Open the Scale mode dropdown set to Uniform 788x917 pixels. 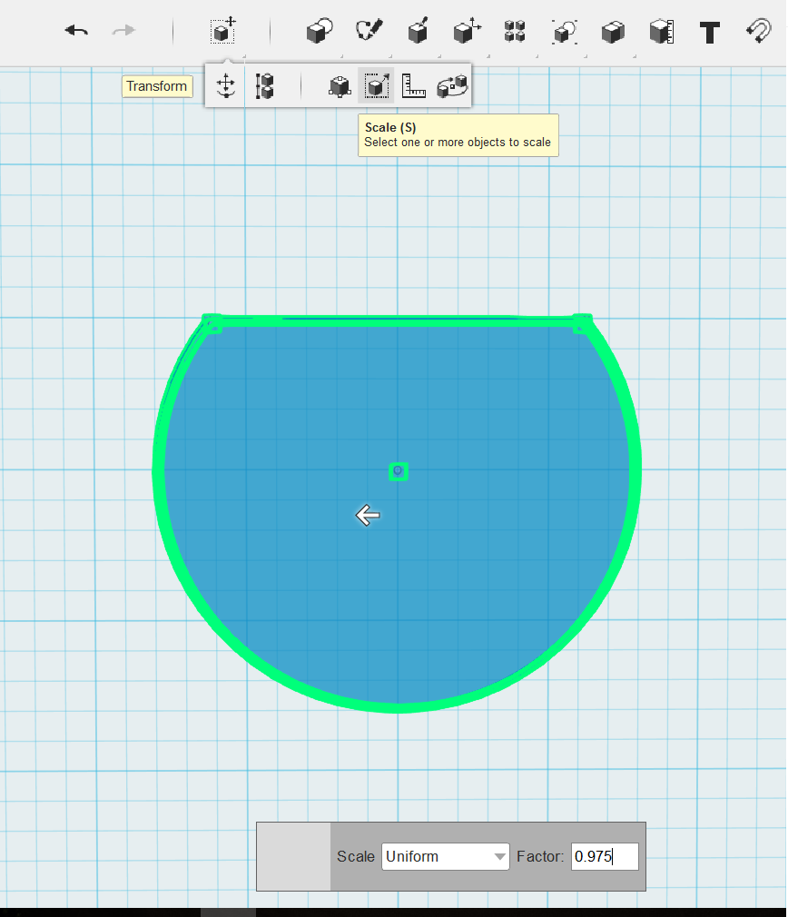click(445, 856)
